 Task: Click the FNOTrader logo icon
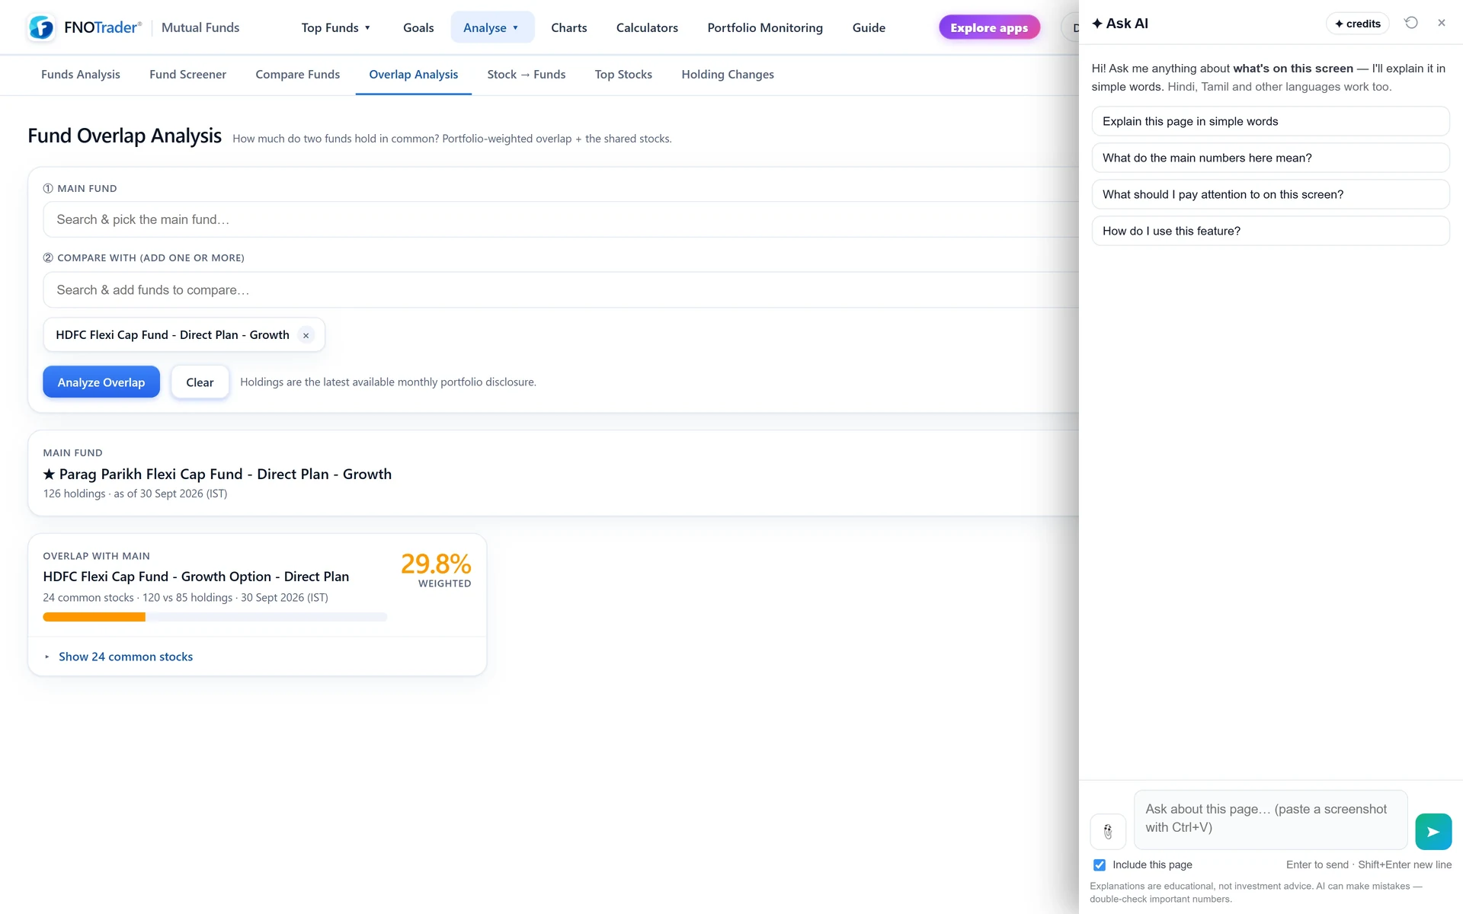tap(41, 27)
